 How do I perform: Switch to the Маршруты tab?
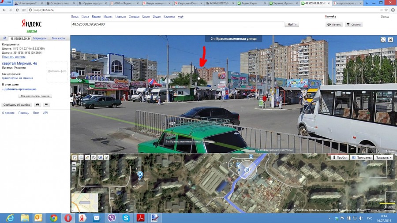pyautogui.click(x=40, y=39)
